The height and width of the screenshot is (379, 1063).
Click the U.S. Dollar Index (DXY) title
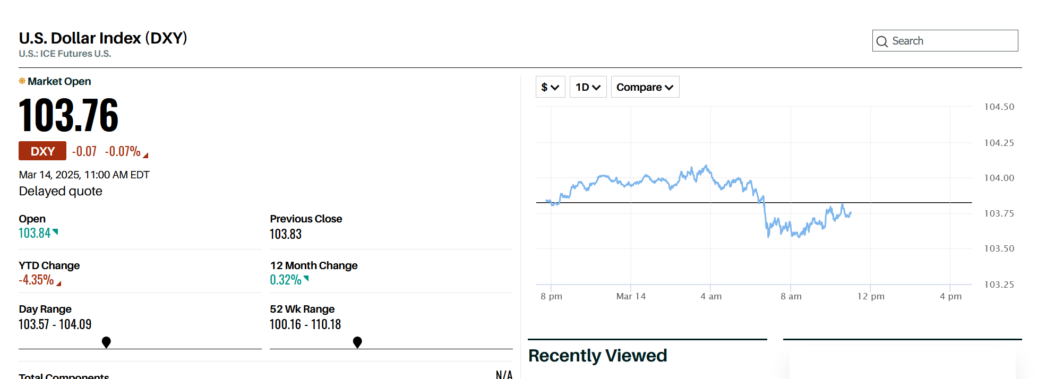point(103,38)
